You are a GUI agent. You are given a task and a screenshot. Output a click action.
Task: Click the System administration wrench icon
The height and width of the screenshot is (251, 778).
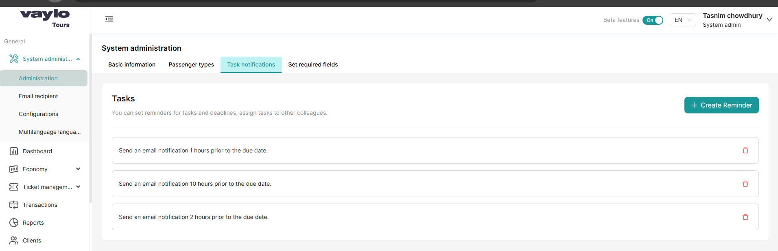coord(13,59)
